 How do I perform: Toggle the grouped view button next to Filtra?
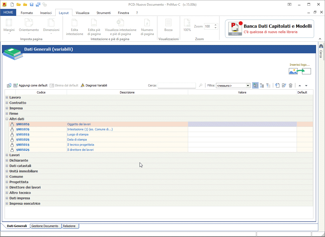[x=255, y=85]
